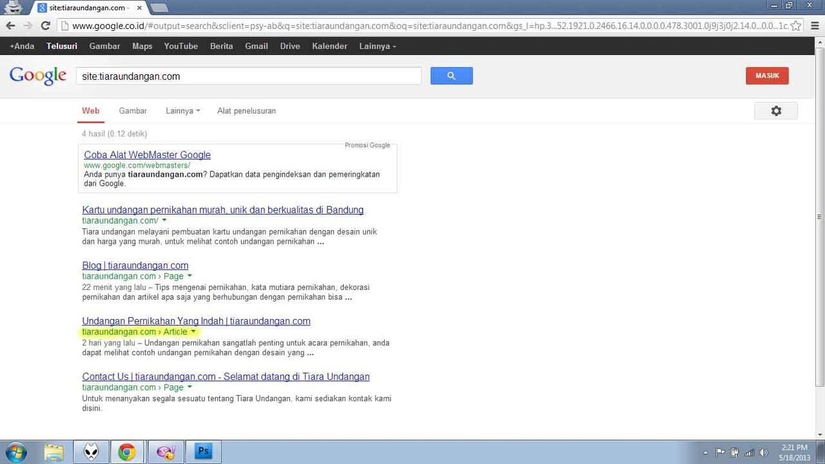Image resolution: width=825 pixels, height=464 pixels.
Task: Expand the Lainnya menu in black bar
Action: pyautogui.click(x=378, y=46)
